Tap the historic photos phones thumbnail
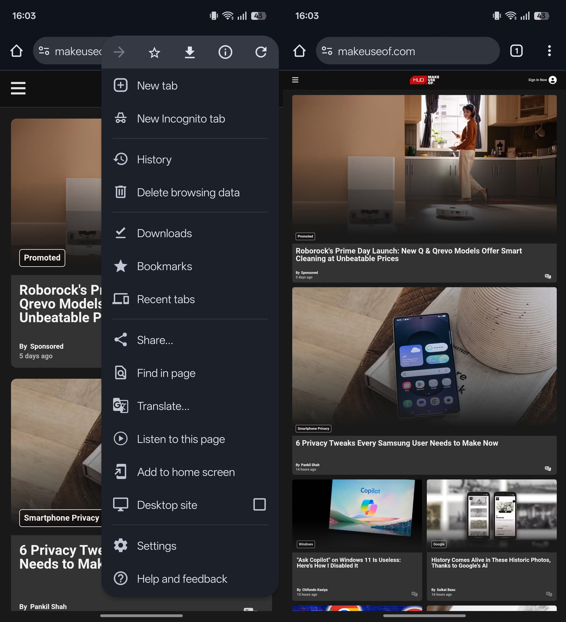 tap(491, 516)
